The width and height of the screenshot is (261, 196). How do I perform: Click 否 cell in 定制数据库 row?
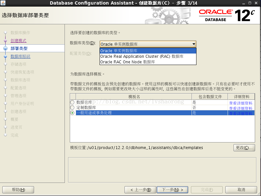click(x=210, y=108)
